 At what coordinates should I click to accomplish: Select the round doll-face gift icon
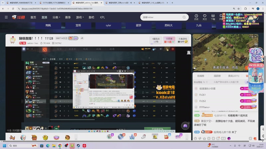click(23, 137)
